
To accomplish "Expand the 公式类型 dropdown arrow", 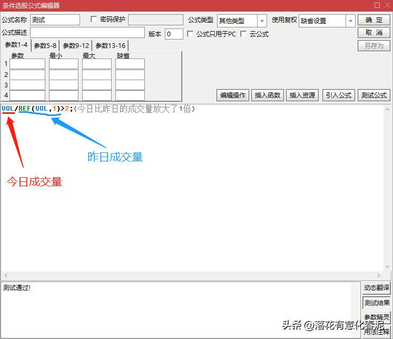I will (x=262, y=21).
